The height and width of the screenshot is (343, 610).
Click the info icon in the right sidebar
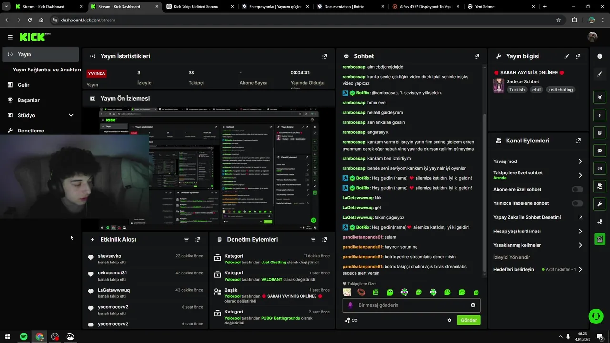click(600, 56)
